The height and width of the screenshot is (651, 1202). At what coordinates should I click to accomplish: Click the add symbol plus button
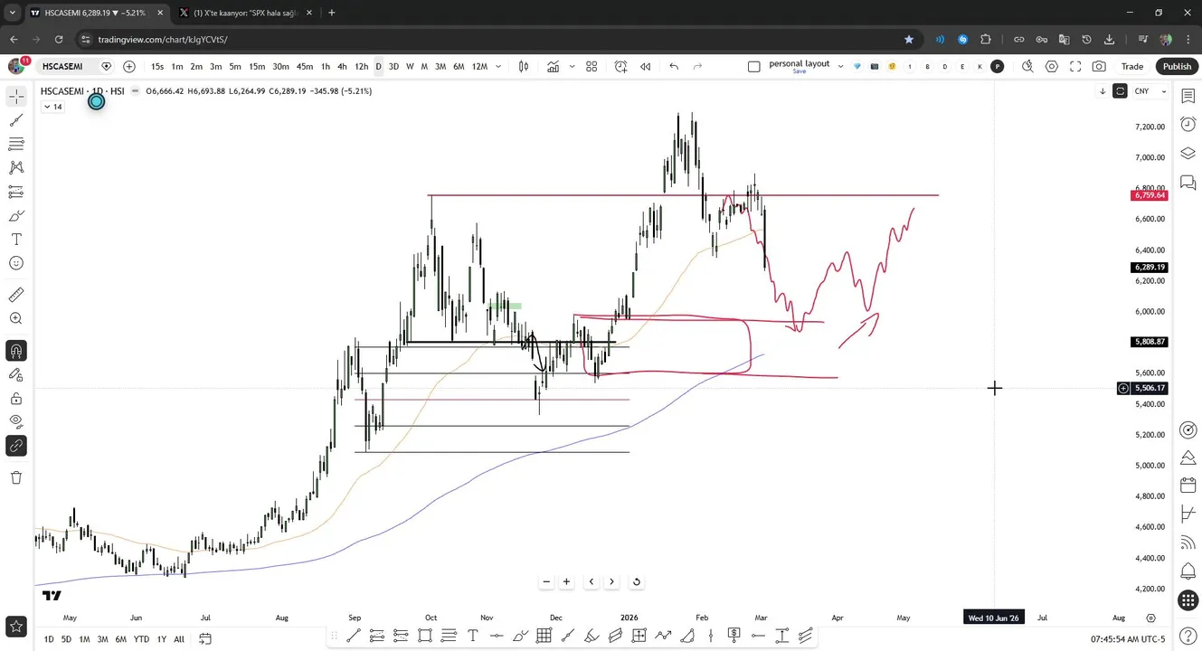point(129,66)
